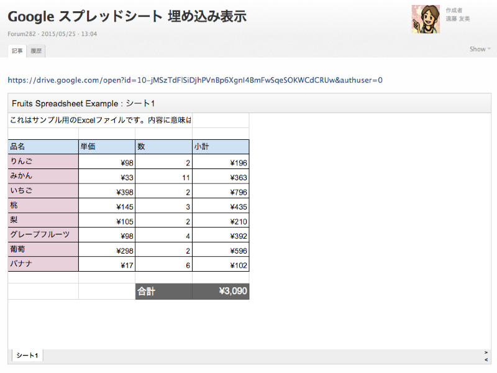Screen dimensions: 497x373
Task: Select the ¥3,090 total cell
Action: click(221, 291)
